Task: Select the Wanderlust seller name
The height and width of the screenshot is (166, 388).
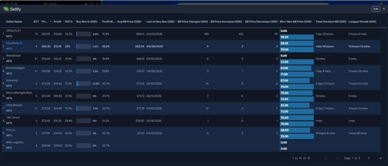Action: [x=13, y=55]
